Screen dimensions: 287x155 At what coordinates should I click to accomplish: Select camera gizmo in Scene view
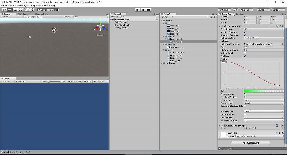[30, 37]
